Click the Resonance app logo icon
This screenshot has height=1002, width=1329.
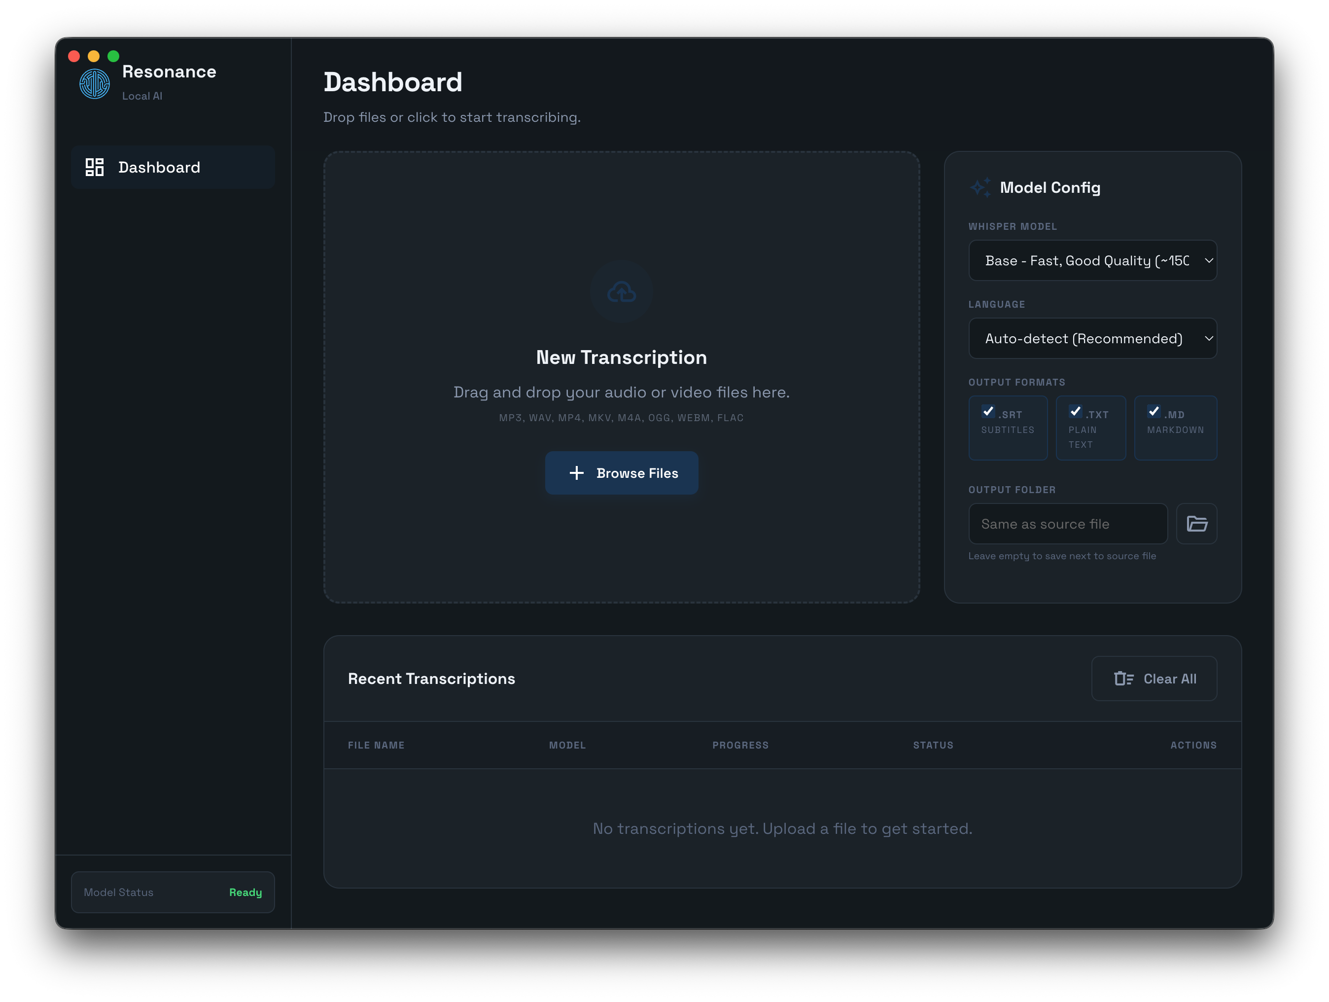[x=94, y=83]
